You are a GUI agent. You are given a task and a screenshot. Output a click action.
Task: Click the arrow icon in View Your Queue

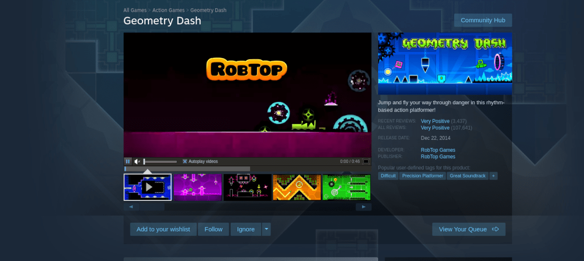[x=495, y=229]
